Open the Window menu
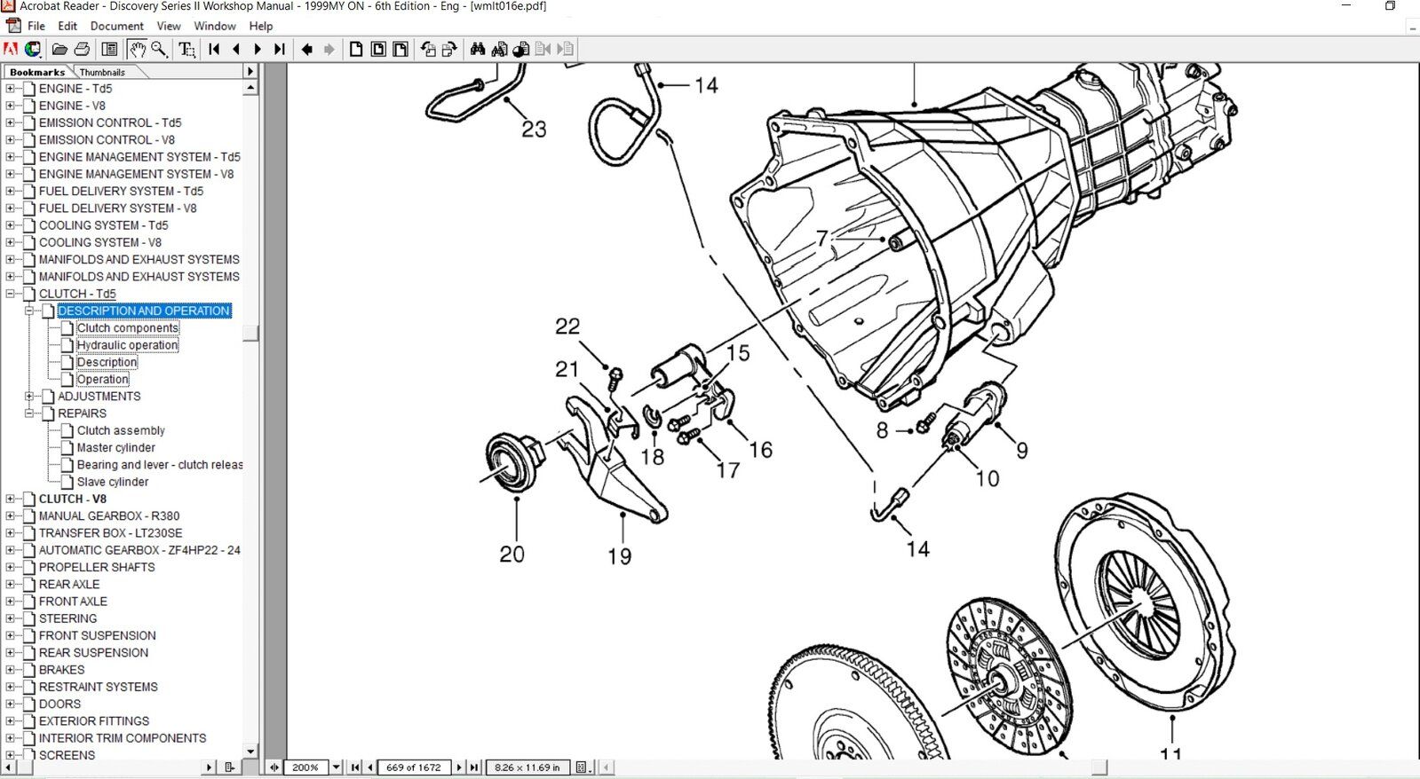Image resolution: width=1420 pixels, height=779 pixels. pyautogui.click(x=215, y=26)
